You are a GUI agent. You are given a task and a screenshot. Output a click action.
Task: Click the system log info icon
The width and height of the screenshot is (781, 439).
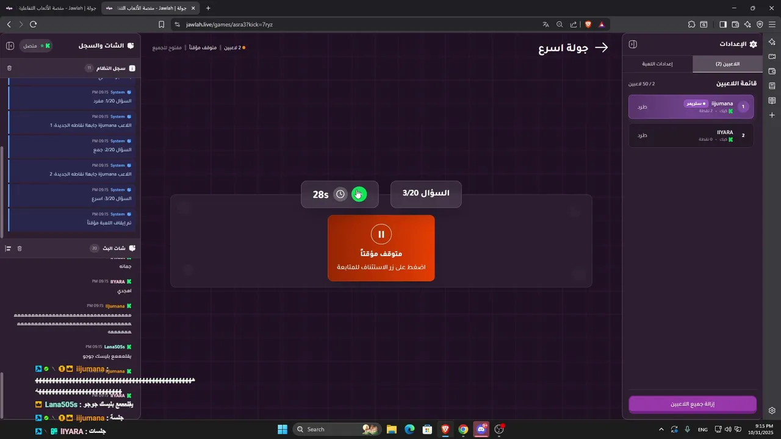(x=132, y=68)
